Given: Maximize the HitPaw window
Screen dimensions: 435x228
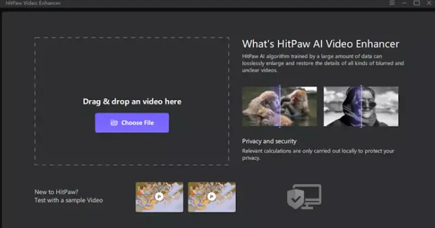Looking at the screenshot, I should 417,3.
